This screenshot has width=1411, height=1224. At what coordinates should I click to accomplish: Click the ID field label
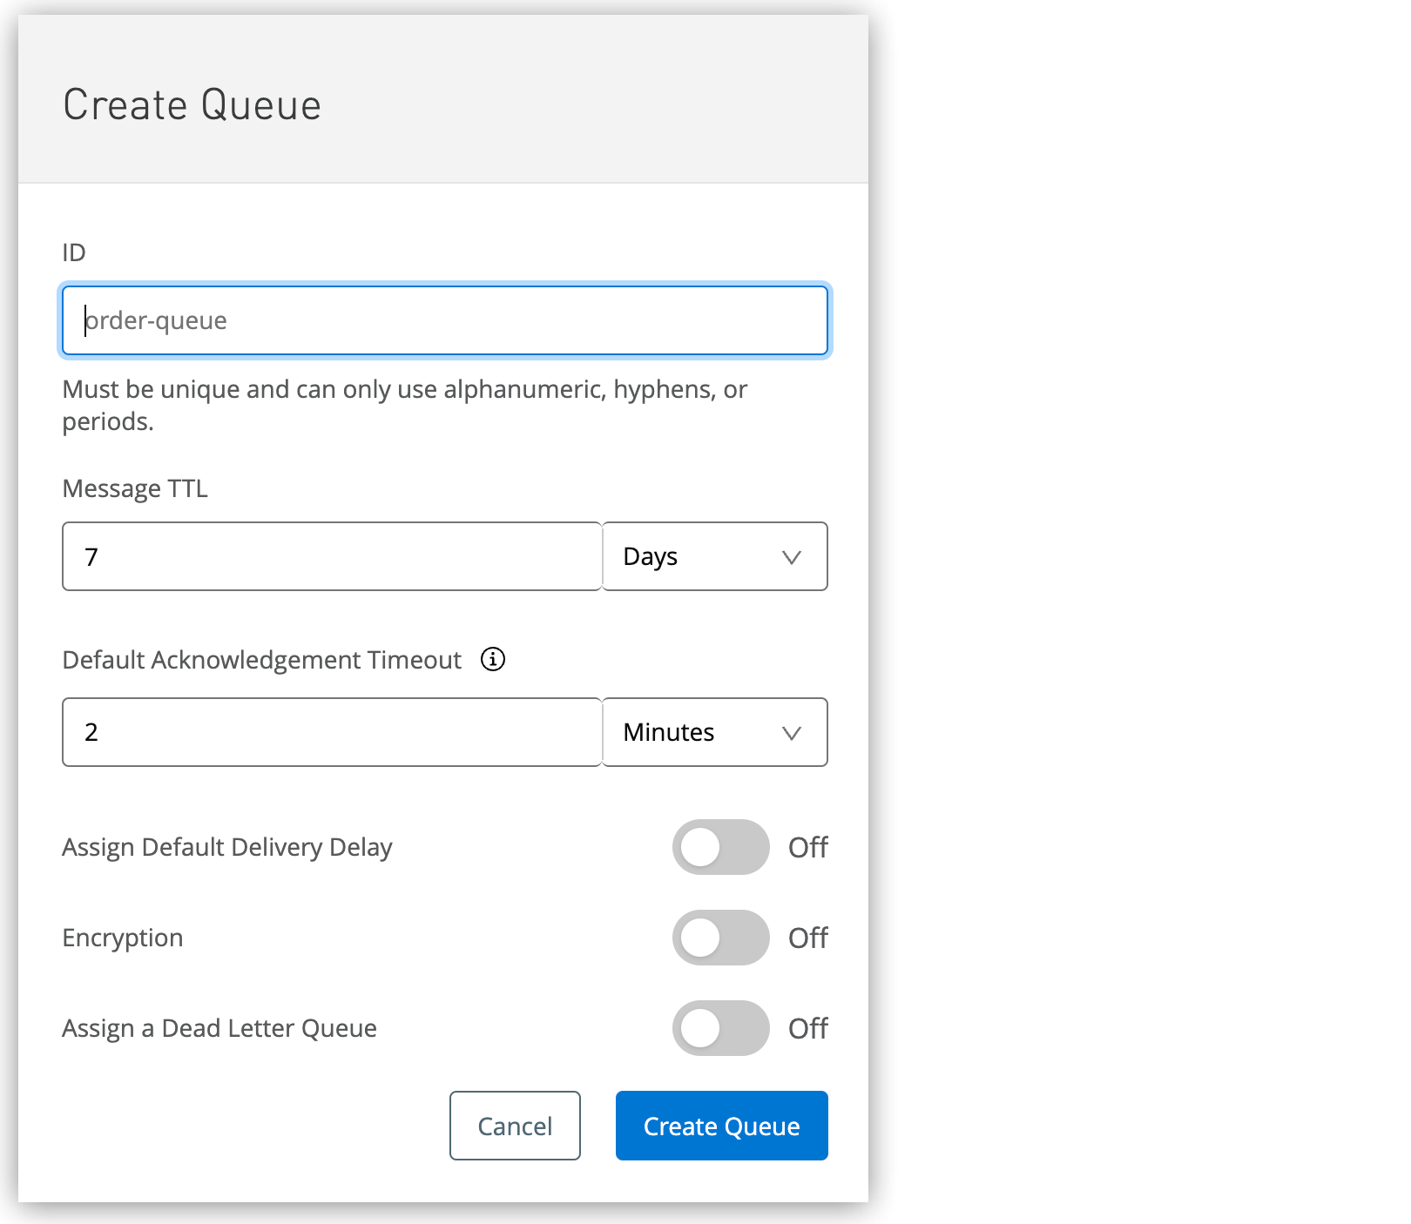coord(74,252)
